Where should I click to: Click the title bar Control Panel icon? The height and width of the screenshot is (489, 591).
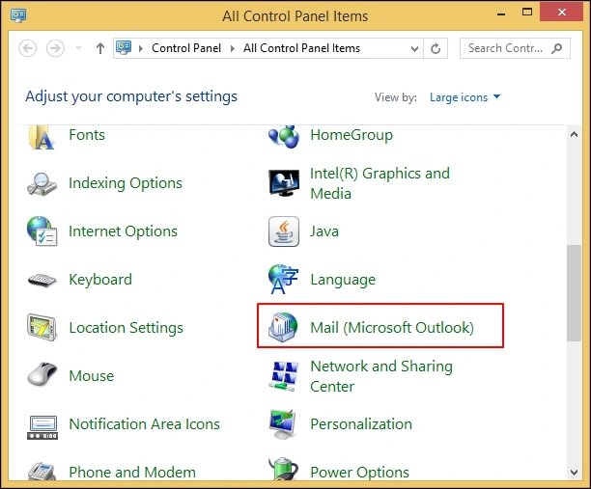click(18, 15)
